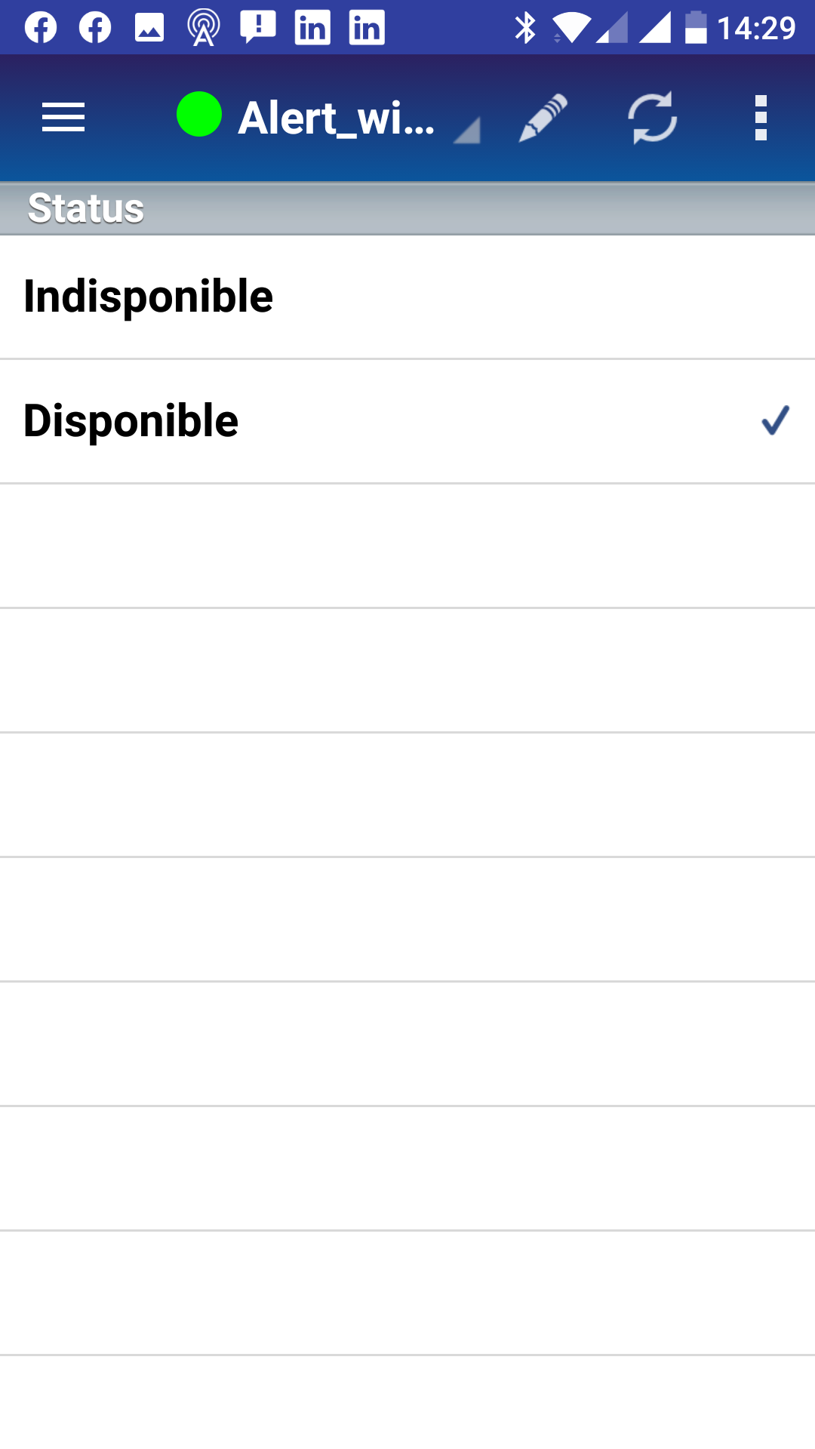Open the image notification icon
The image size is (815, 1449).
point(149,29)
